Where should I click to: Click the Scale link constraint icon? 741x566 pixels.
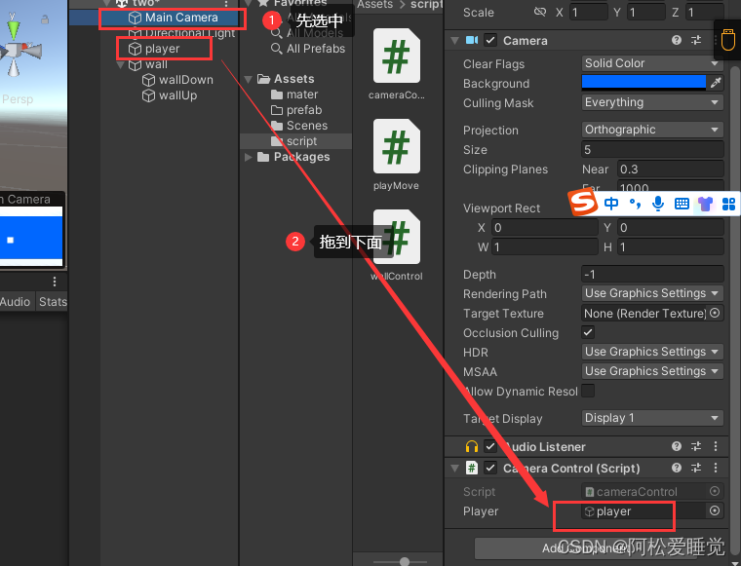[540, 13]
